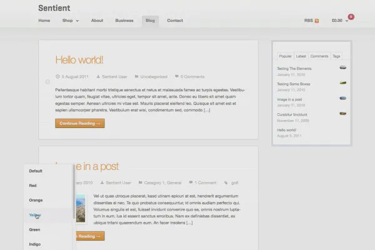
Task: Open the 1 Comment link
Action: tap(206, 182)
